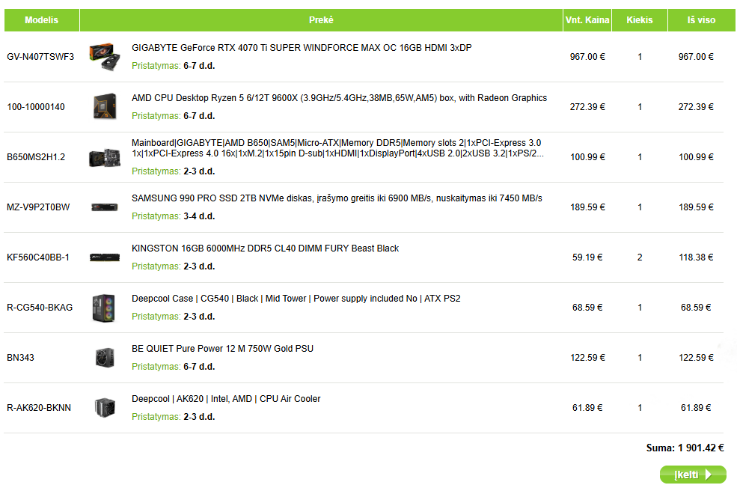Select model code R-CG540-BKAG

[x=40, y=308]
